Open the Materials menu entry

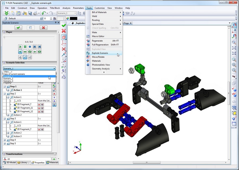tap(96, 61)
